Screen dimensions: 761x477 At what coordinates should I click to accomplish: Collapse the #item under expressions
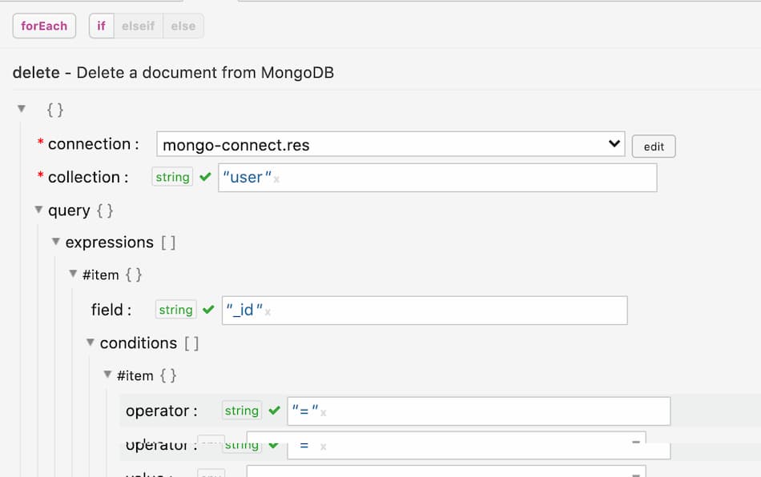tap(73, 274)
